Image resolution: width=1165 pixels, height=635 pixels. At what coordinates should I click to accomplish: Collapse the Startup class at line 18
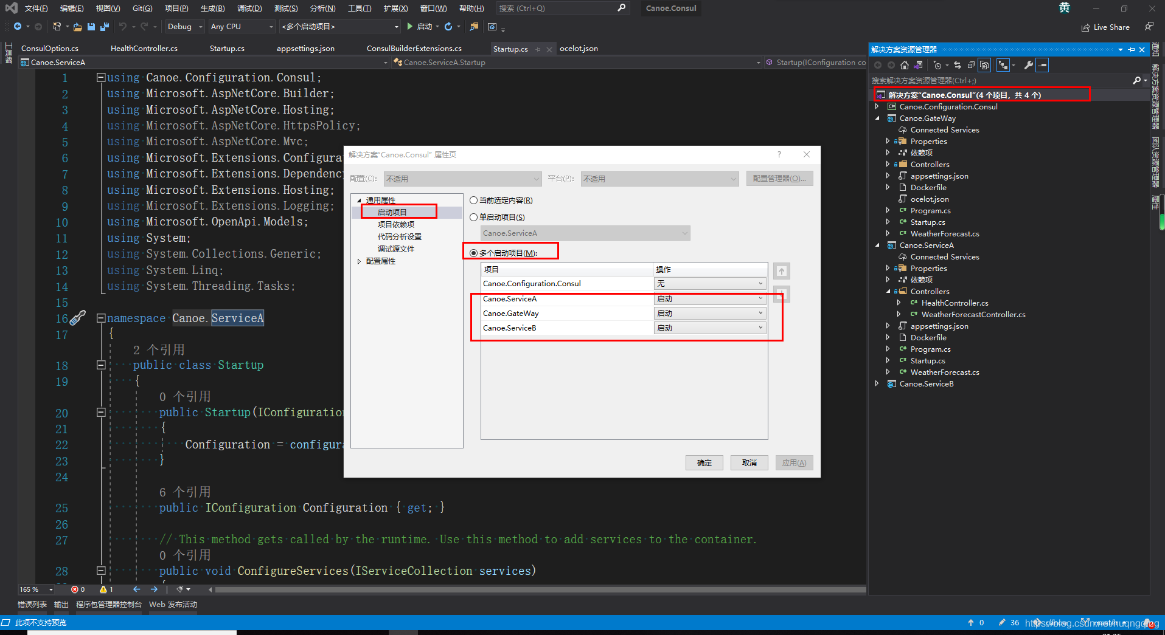tap(101, 365)
